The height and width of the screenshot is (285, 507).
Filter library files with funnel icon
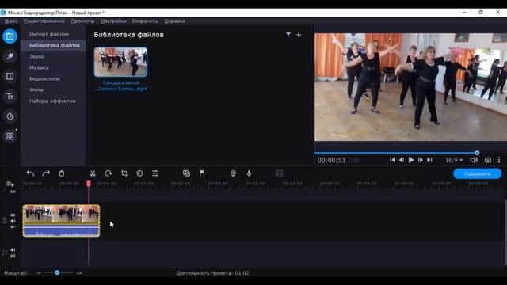pyautogui.click(x=288, y=35)
